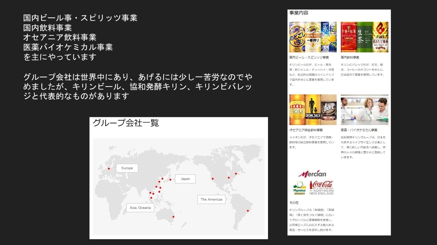Click the XXXX Gold can

point(297,110)
